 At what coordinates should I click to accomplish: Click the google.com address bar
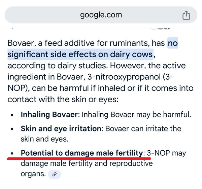pos(101,15)
